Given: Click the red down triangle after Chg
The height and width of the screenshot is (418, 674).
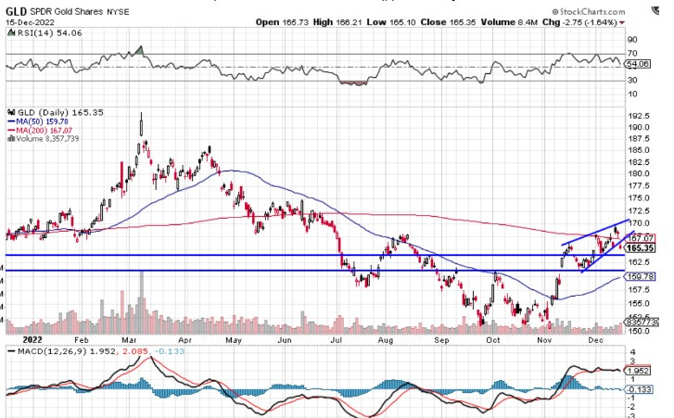Looking at the screenshot, I should click(x=622, y=23).
